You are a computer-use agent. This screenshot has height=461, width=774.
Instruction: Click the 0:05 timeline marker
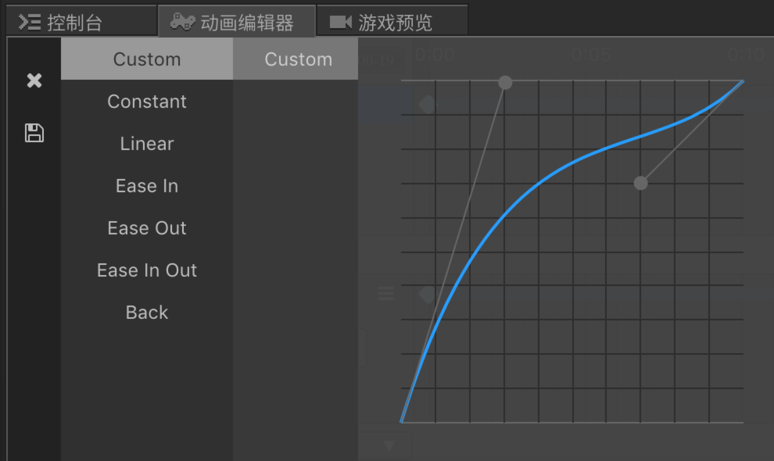591,55
